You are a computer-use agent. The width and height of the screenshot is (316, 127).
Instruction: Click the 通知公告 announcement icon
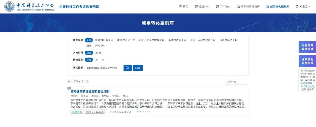[196, 6]
